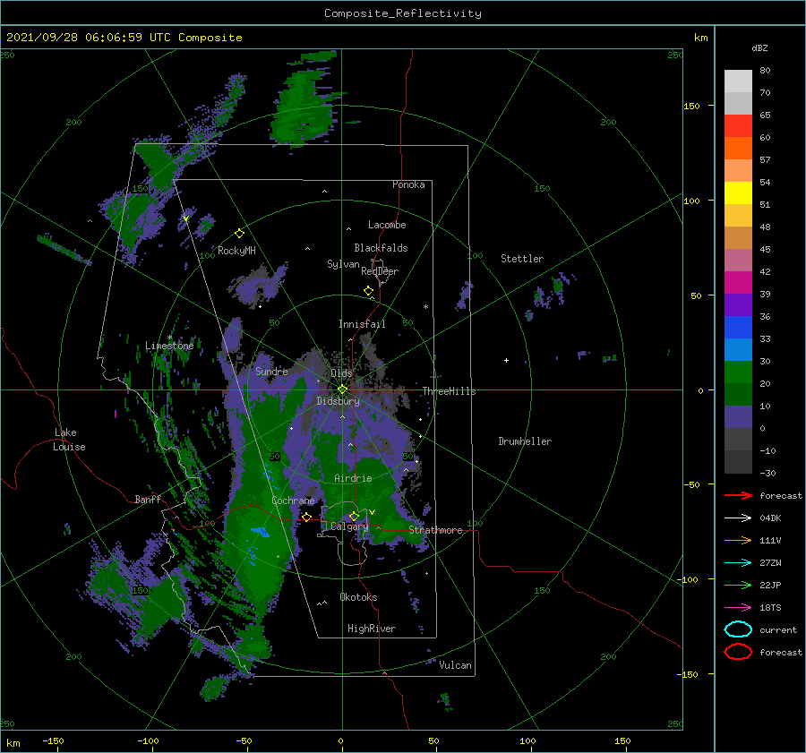This screenshot has height=753, width=806.
Task: Click the Blackfalds city label
Action: tap(381, 248)
